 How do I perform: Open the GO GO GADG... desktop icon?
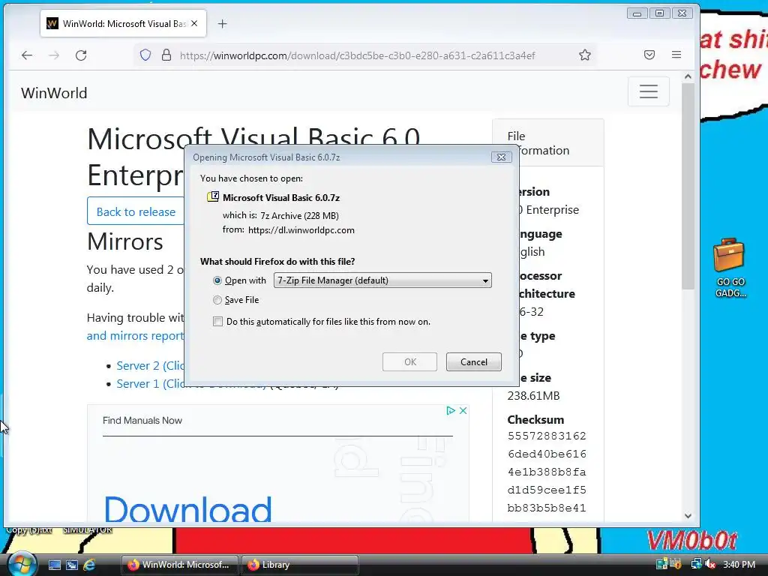730,268
